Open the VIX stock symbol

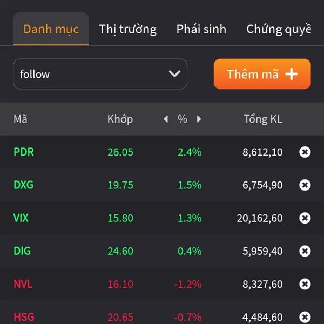pos(21,218)
